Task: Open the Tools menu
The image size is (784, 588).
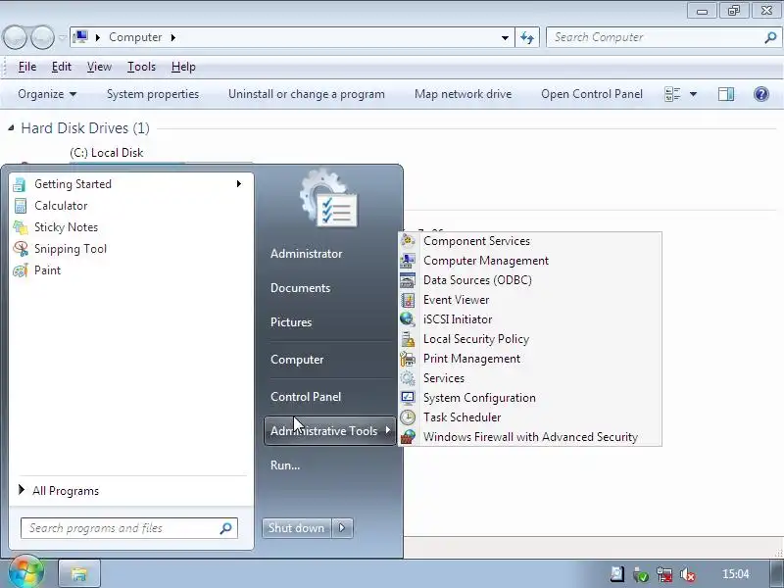Action: click(x=141, y=67)
